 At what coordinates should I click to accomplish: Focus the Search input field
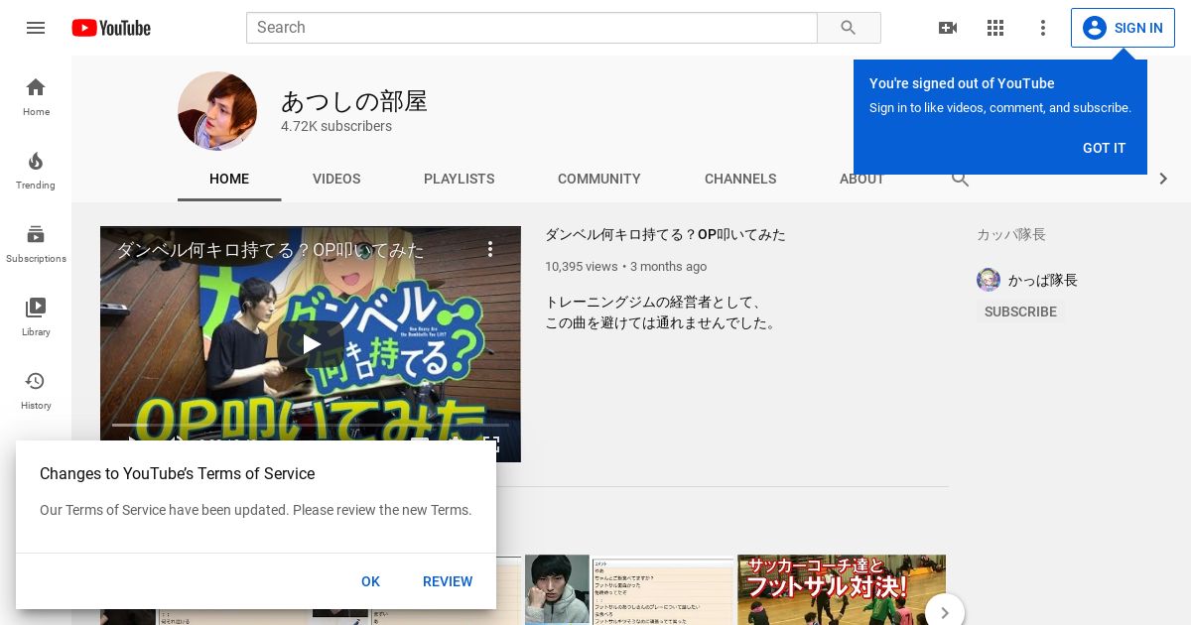point(532,28)
